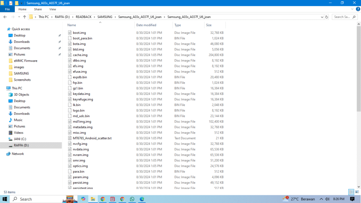Viewport: 361px width, 203px height.
Task: Open Network in navigation pane
Action: [x=18, y=154]
